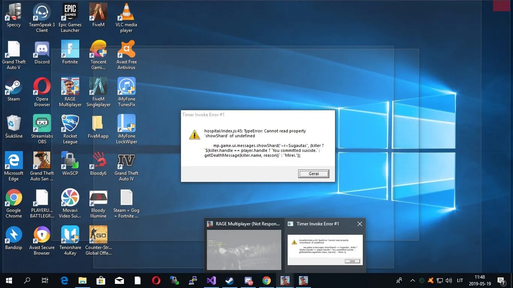Select the Šiukšlinė recycle bin
Screen dimensions: 513x288
tap(14, 127)
